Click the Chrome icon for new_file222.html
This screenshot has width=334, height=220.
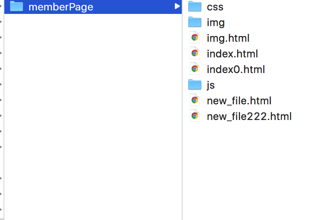click(195, 116)
